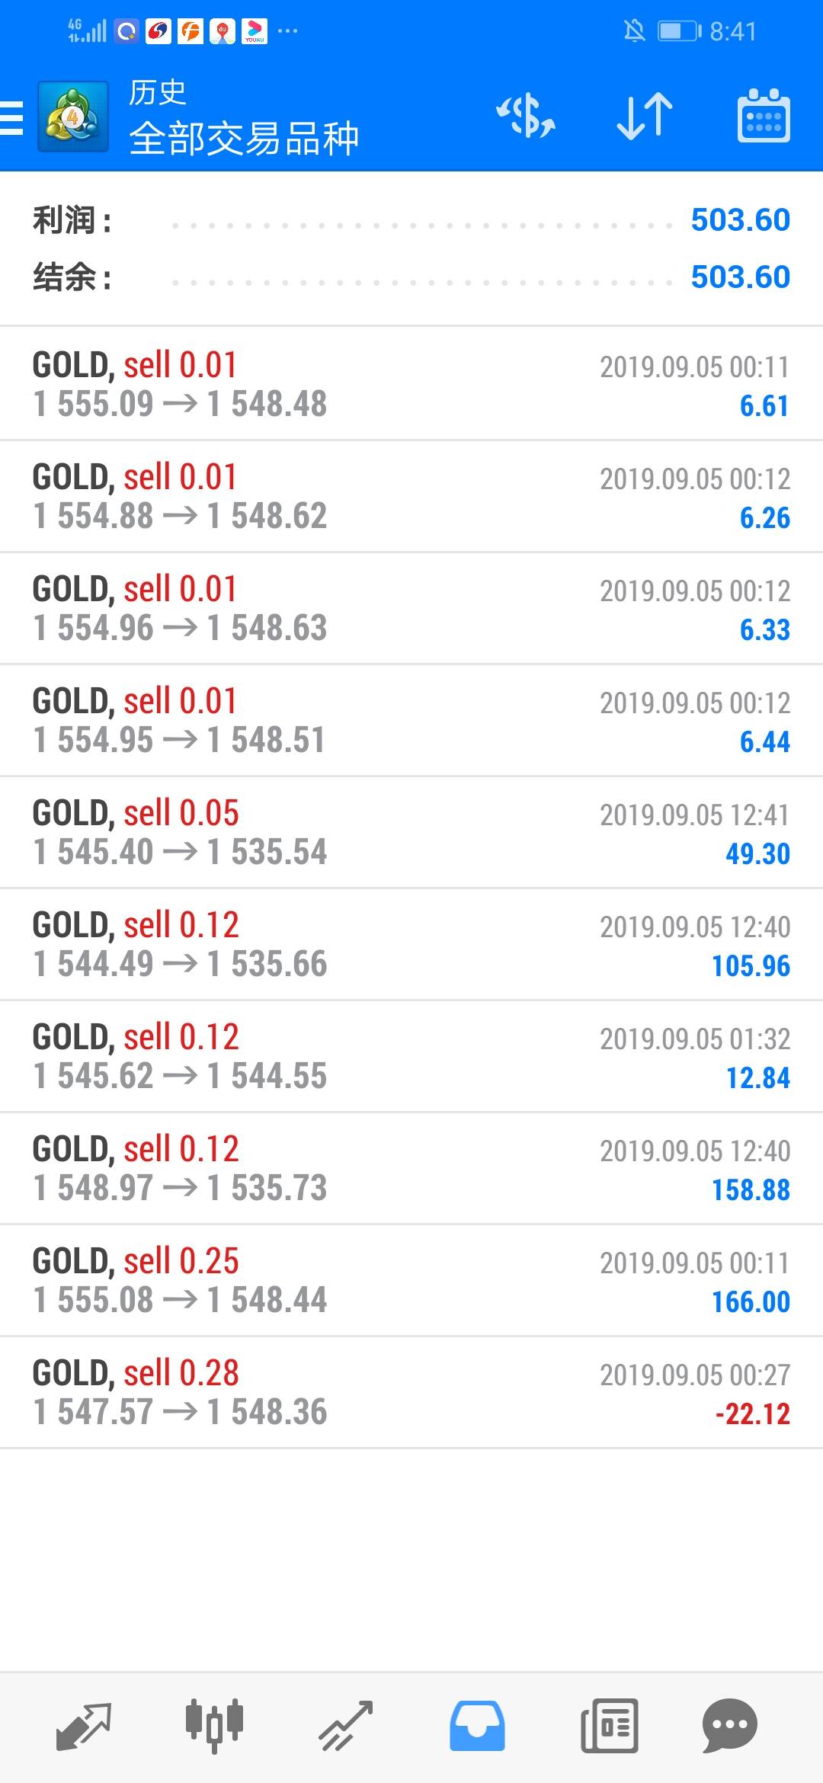Tap the battery indicator in status bar
This screenshot has width=823, height=1783.
(x=678, y=31)
